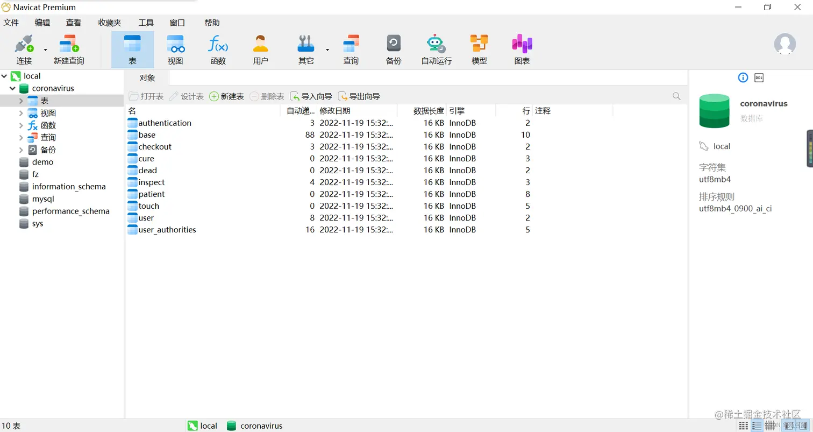Switch to list detail view in the status bar

(x=757, y=426)
